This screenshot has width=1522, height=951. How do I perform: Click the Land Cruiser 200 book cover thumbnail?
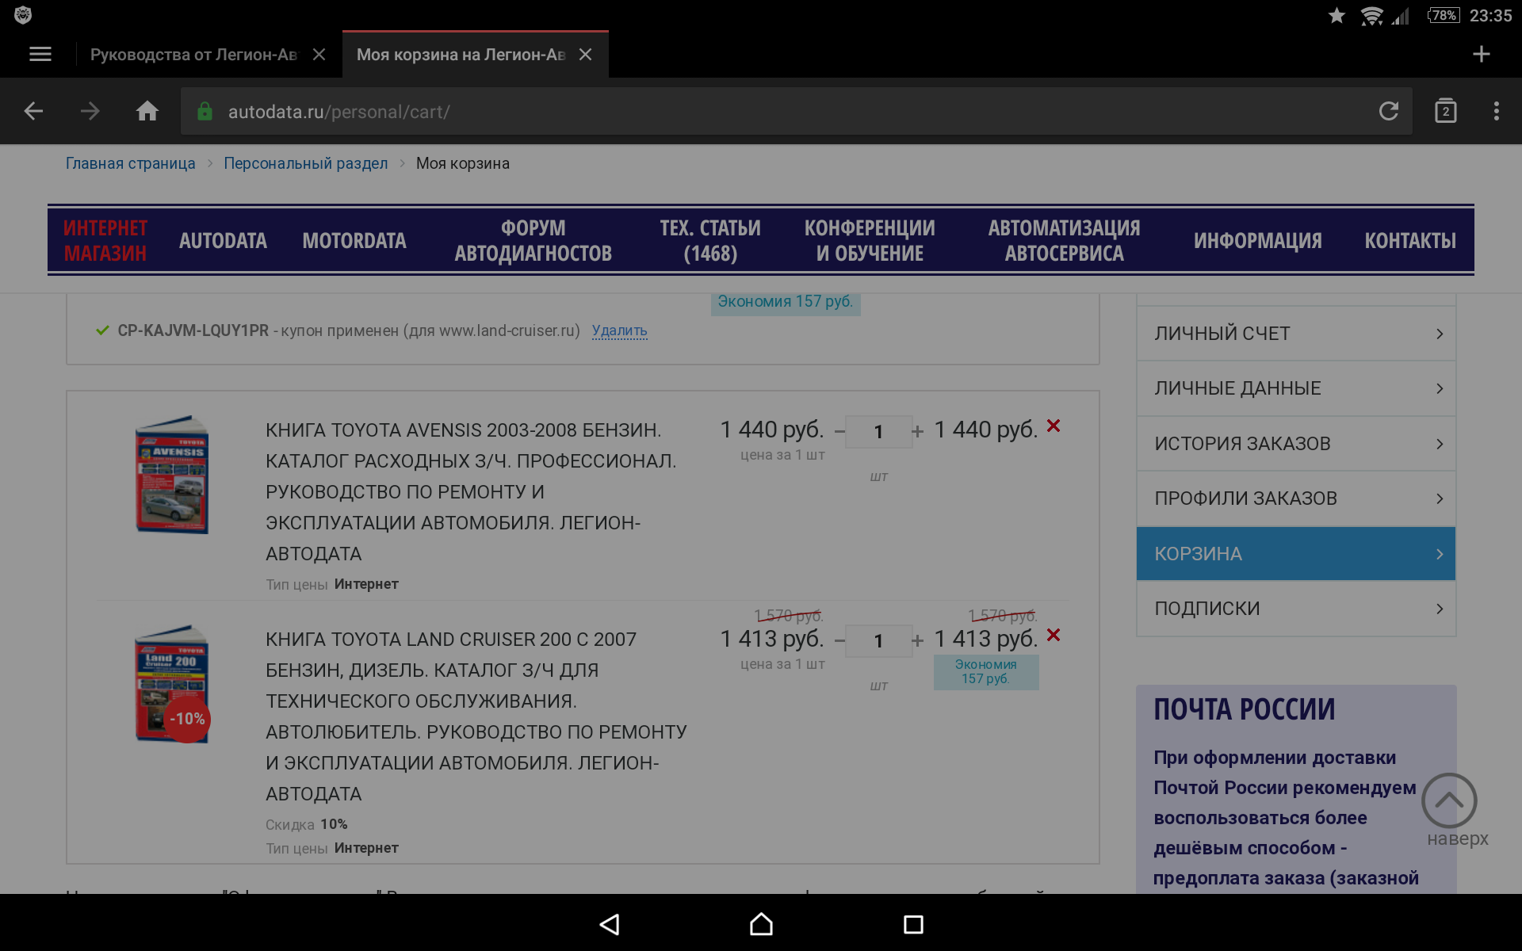pos(172,684)
